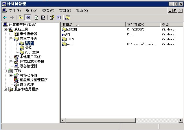The height and width of the screenshot is (130, 184).
Task: Click the C:\oracle\orada... path cell
Action: point(142,44)
